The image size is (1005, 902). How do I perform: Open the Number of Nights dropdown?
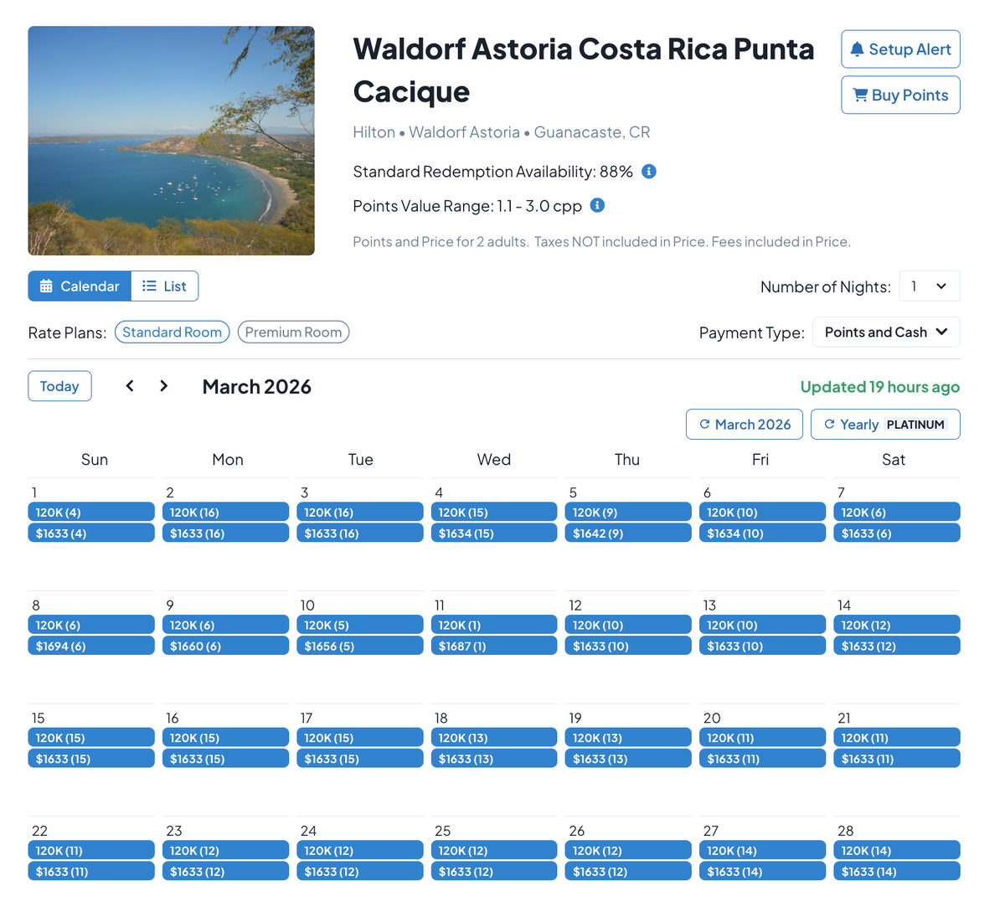click(x=930, y=286)
